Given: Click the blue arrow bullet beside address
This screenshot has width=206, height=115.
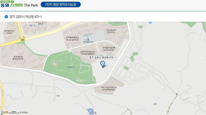Looking at the screenshot, I should [6, 17].
